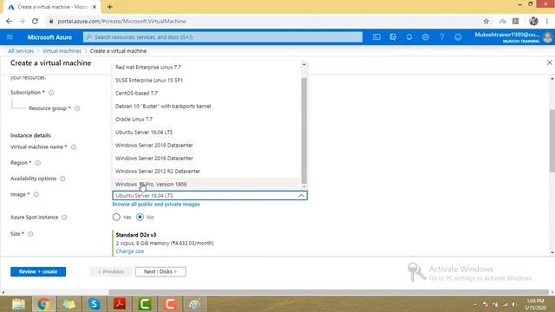Open the Azure portal hamburger menu
This screenshot has width=555, height=312.
pos(10,37)
